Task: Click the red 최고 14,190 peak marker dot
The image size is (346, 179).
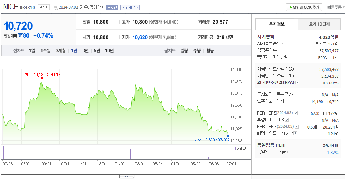Action: [42, 78]
